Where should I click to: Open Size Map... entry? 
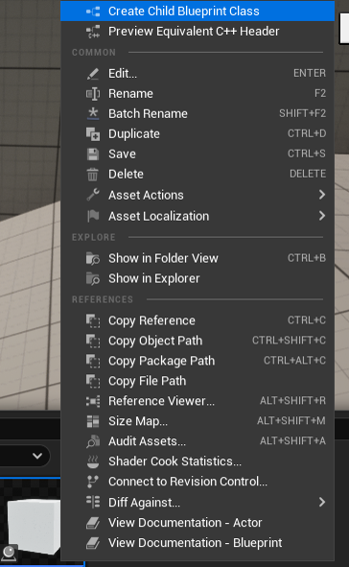click(198, 421)
